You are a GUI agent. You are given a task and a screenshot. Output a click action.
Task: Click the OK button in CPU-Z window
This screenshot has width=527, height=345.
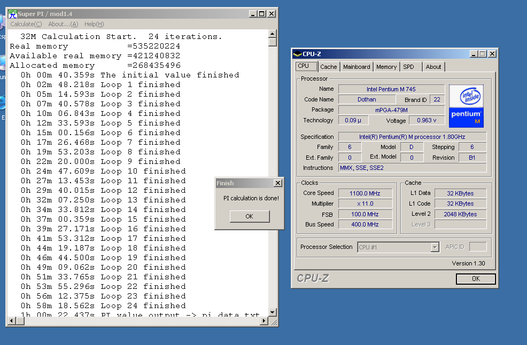click(x=476, y=278)
